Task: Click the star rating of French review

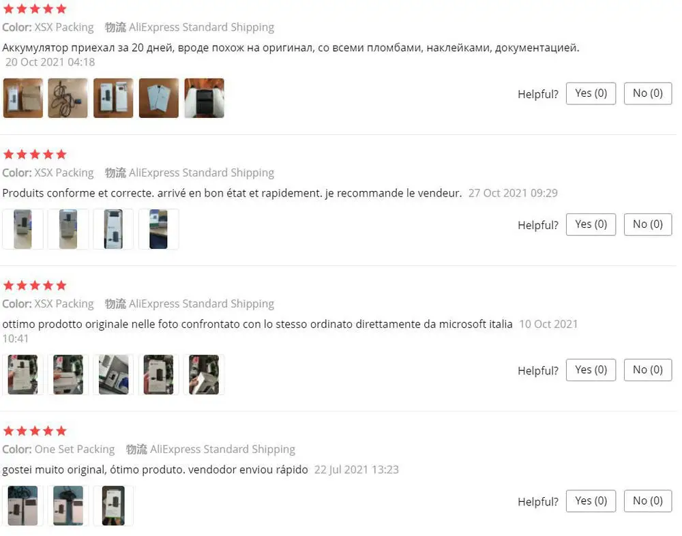Action: pos(35,154)
